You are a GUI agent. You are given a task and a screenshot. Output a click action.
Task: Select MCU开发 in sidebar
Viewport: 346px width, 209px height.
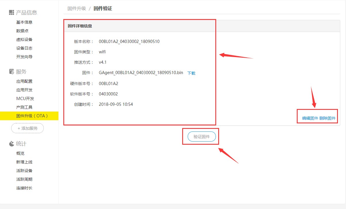[25, 99]
